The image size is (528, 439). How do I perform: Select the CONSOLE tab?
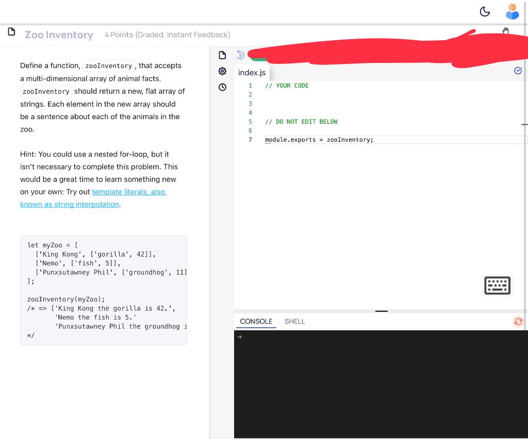point(256,321)
